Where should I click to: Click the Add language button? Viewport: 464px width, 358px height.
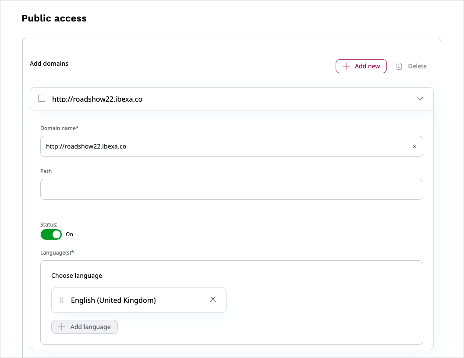85,327
